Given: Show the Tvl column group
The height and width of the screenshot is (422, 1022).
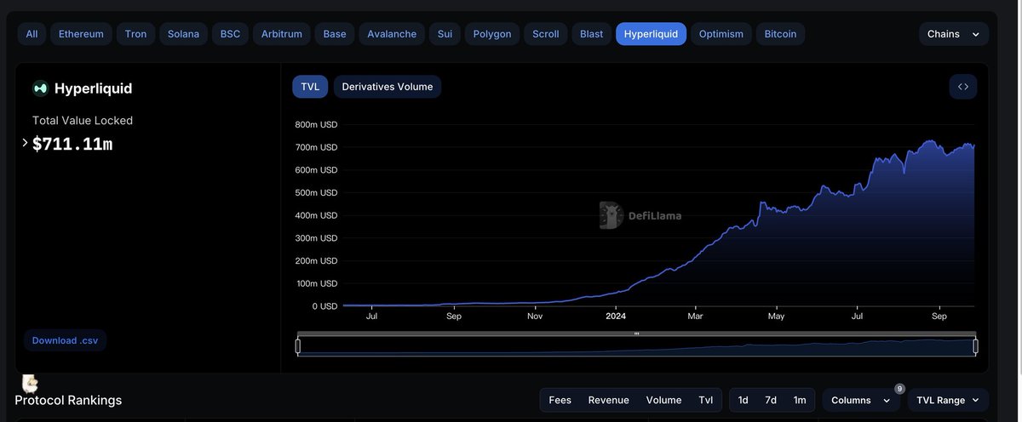Looking at the screenshot, I should click(x=706, y=400).
